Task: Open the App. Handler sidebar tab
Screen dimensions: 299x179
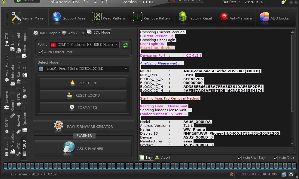Action: [7, 68]
